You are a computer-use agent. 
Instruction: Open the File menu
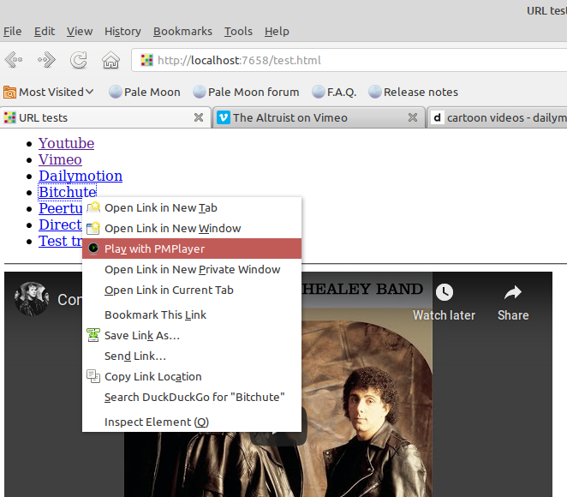coord(13,32)
